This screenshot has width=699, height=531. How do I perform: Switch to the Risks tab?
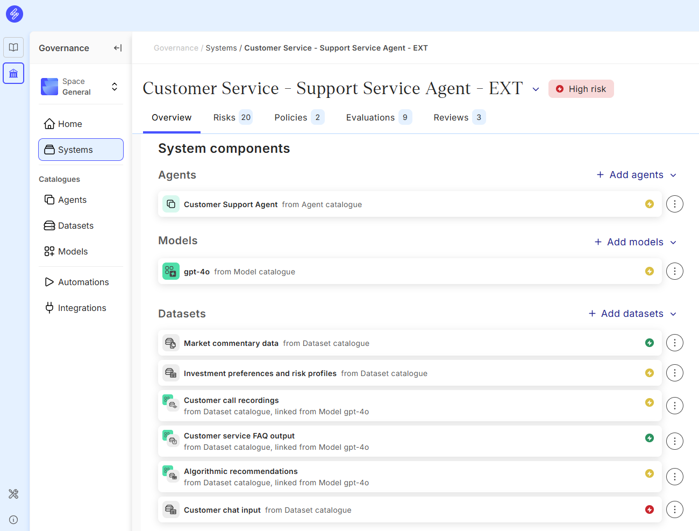point(232,117)
